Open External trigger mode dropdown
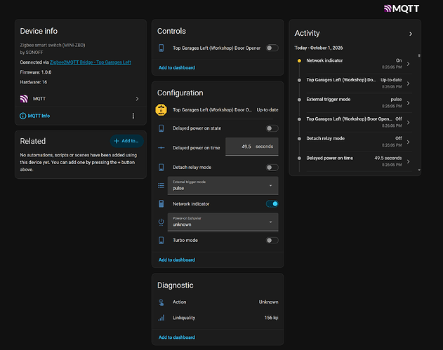 [x=223, y=185]
